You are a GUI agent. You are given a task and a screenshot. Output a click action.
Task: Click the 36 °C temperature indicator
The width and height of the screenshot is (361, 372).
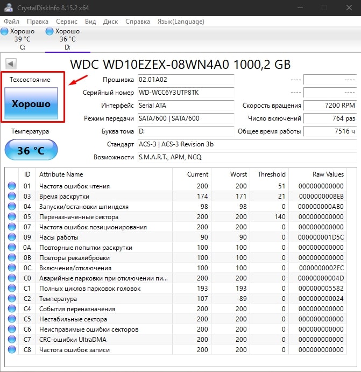coord(31,150)
